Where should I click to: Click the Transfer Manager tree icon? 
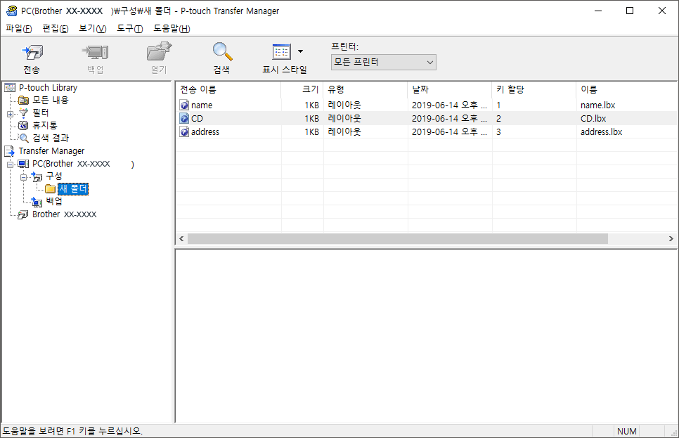[10, 150]
